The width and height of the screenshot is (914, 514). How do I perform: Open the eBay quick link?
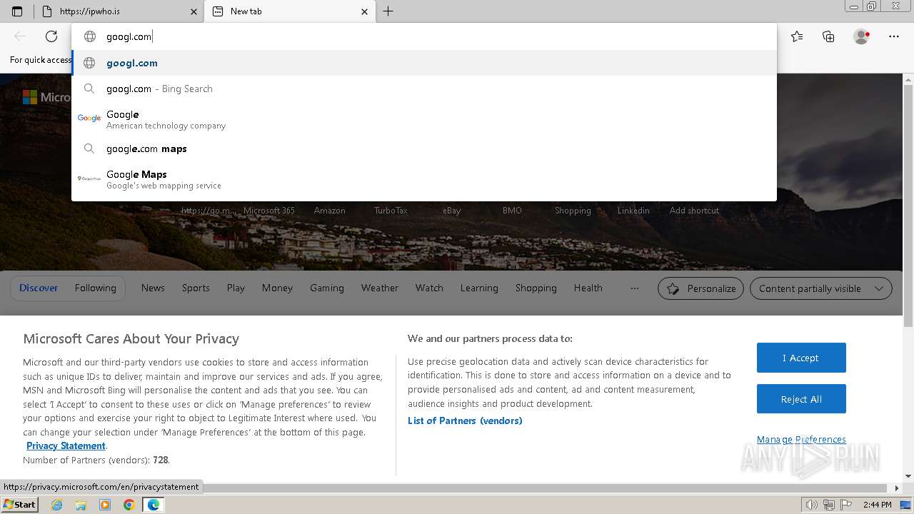click(452, 211)
